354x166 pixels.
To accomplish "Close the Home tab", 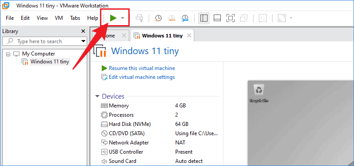I will (x=124, y=36).
